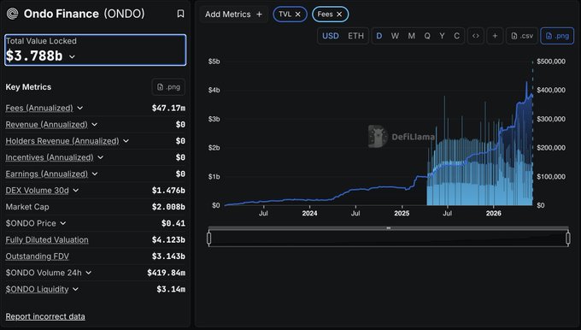Switch chart denomination to ETH
581x330 pixels.
355,36
